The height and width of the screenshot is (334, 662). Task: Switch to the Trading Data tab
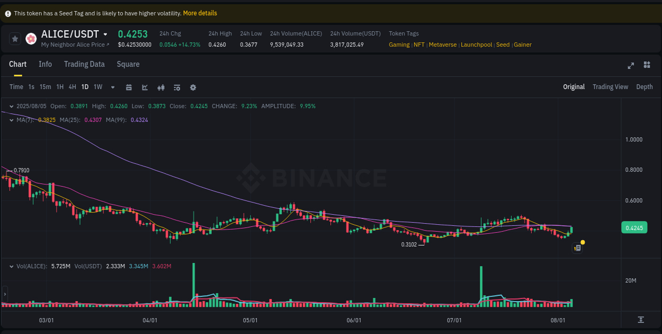84,64
